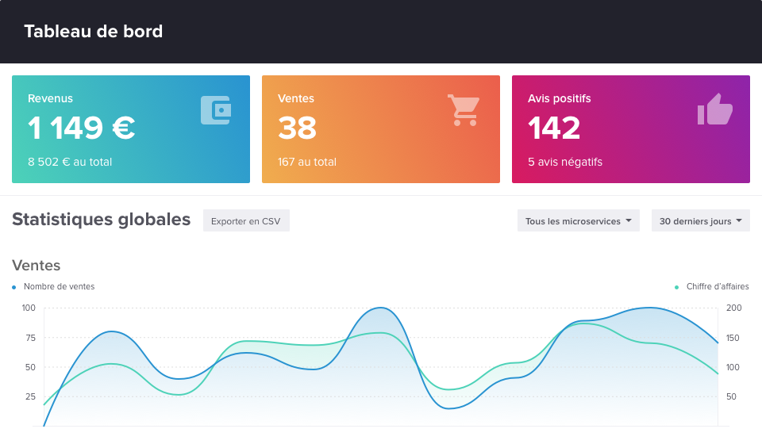Open the 167 au total text
Image resolution: width=762 pixels, height=444 pixels.
pyautogui.click(x=307, y=162)
